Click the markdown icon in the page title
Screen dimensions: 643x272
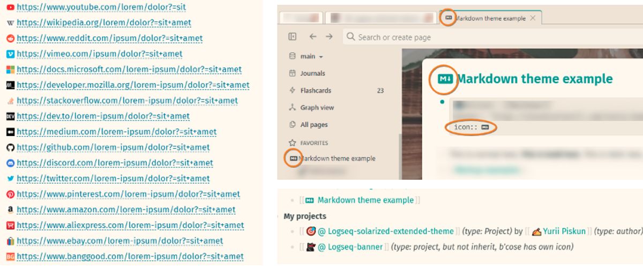[445, 79]
